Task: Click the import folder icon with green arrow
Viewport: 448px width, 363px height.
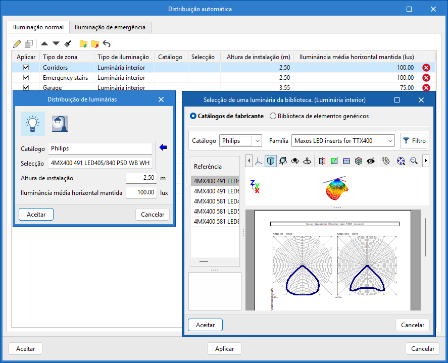Action: (x=83, y=44)
